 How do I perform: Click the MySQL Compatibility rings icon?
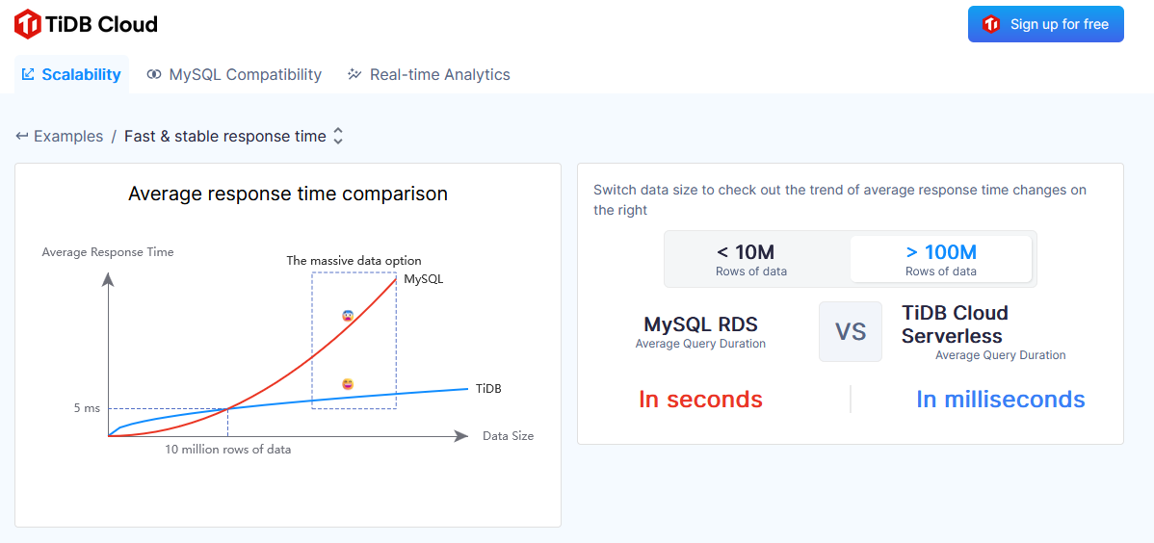click(x=154, y=74)
